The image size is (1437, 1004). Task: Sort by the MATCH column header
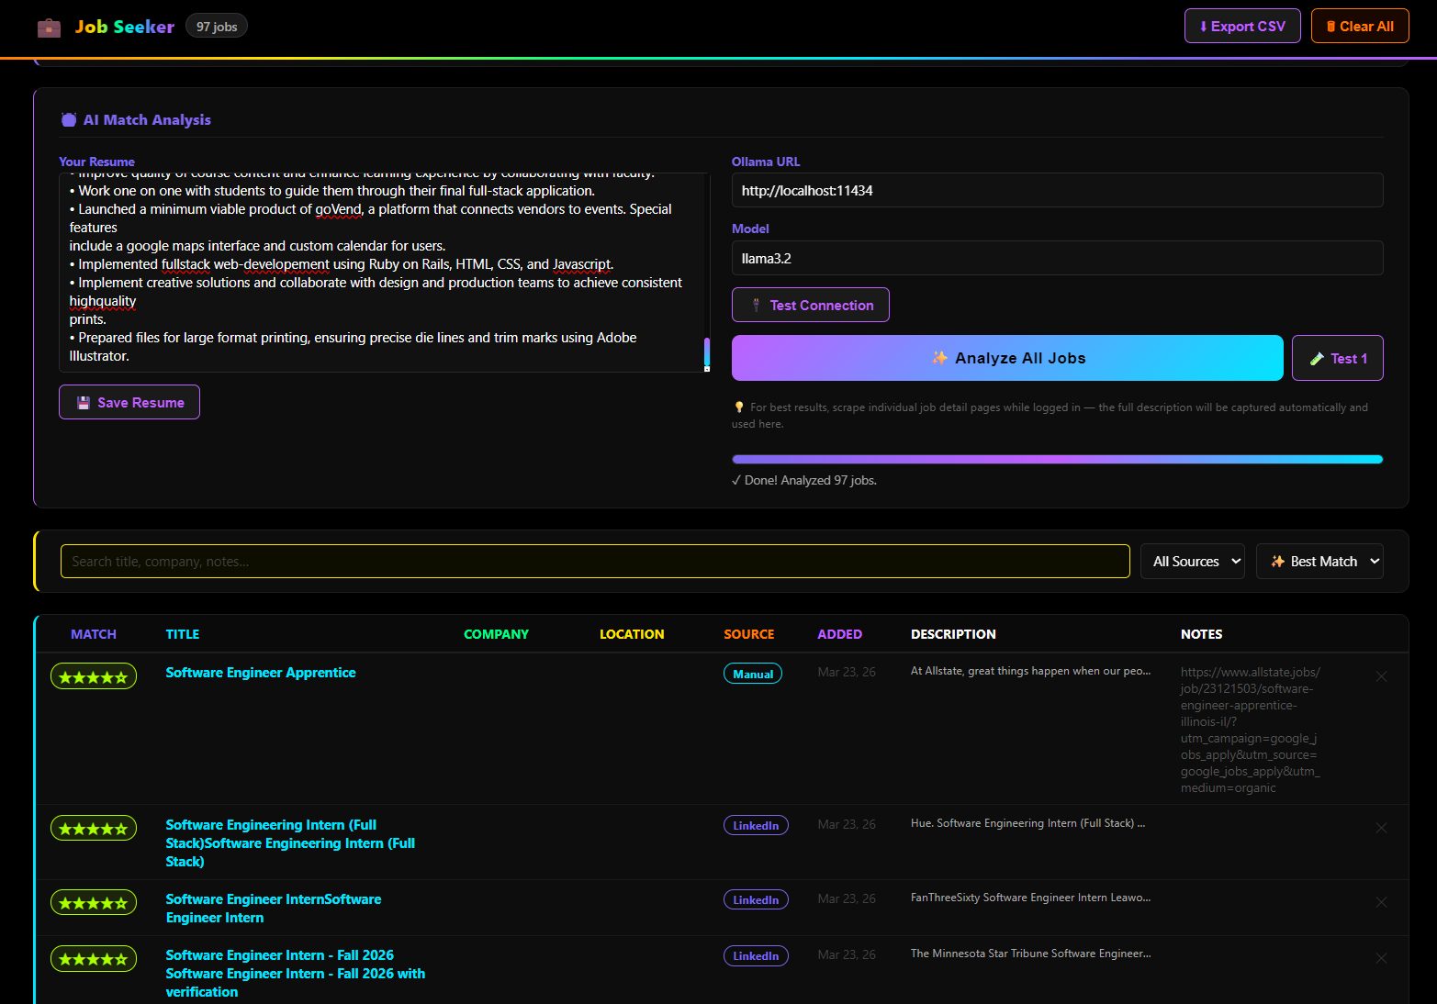(94, 634)
